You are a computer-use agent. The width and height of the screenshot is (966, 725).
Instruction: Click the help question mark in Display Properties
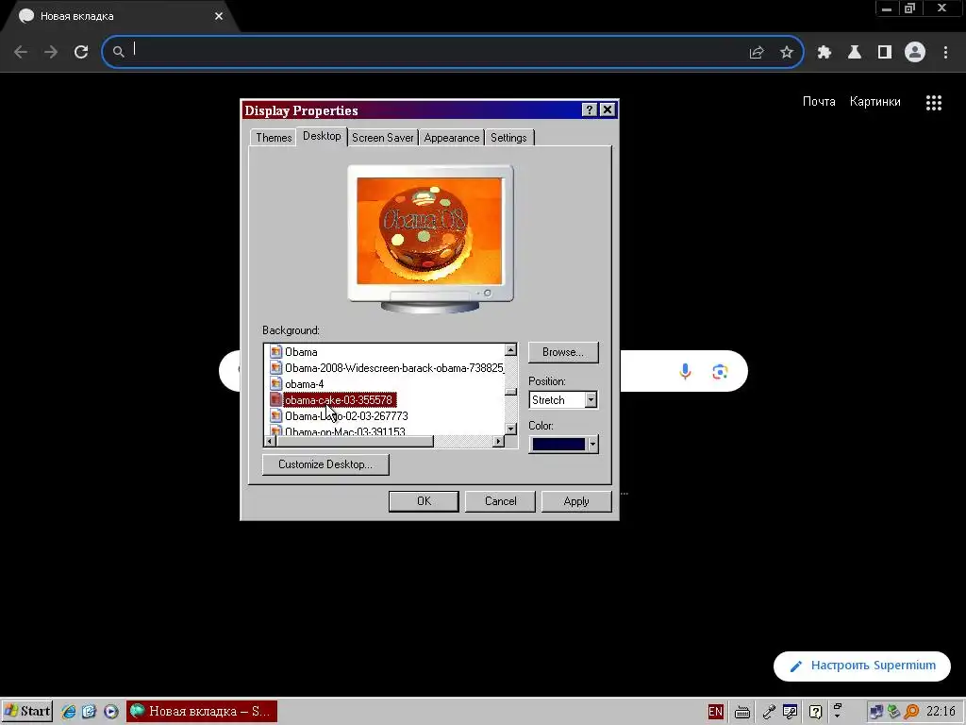pos(590,110)
